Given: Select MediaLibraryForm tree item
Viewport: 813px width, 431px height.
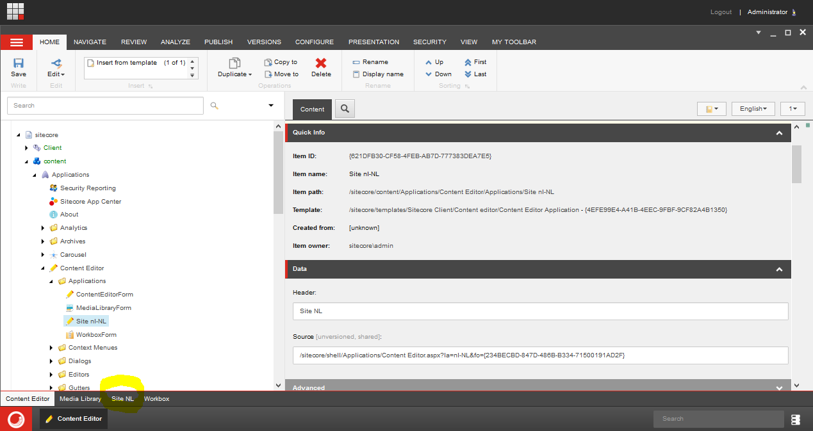Looking at the screenshot, I should pyautogui.click(x=99, y=308).
